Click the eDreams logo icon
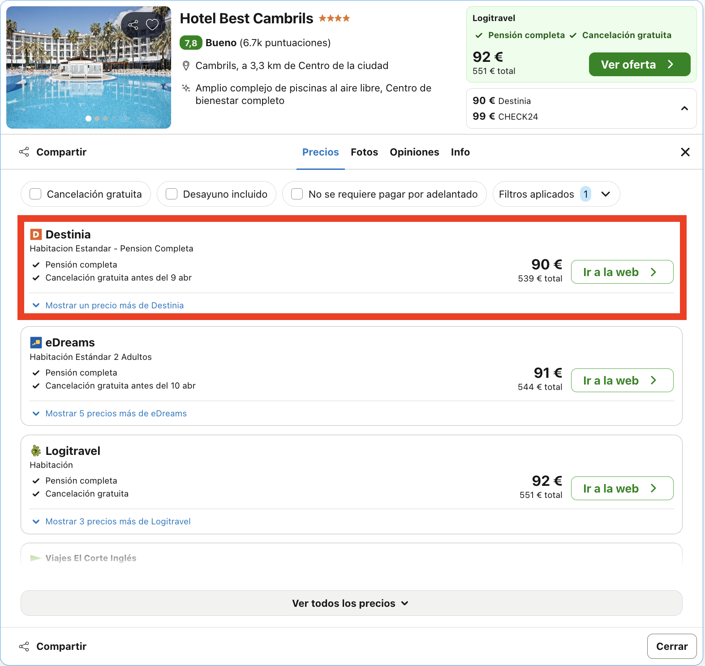This screenshot has width=705, height=666. (36, 343)
